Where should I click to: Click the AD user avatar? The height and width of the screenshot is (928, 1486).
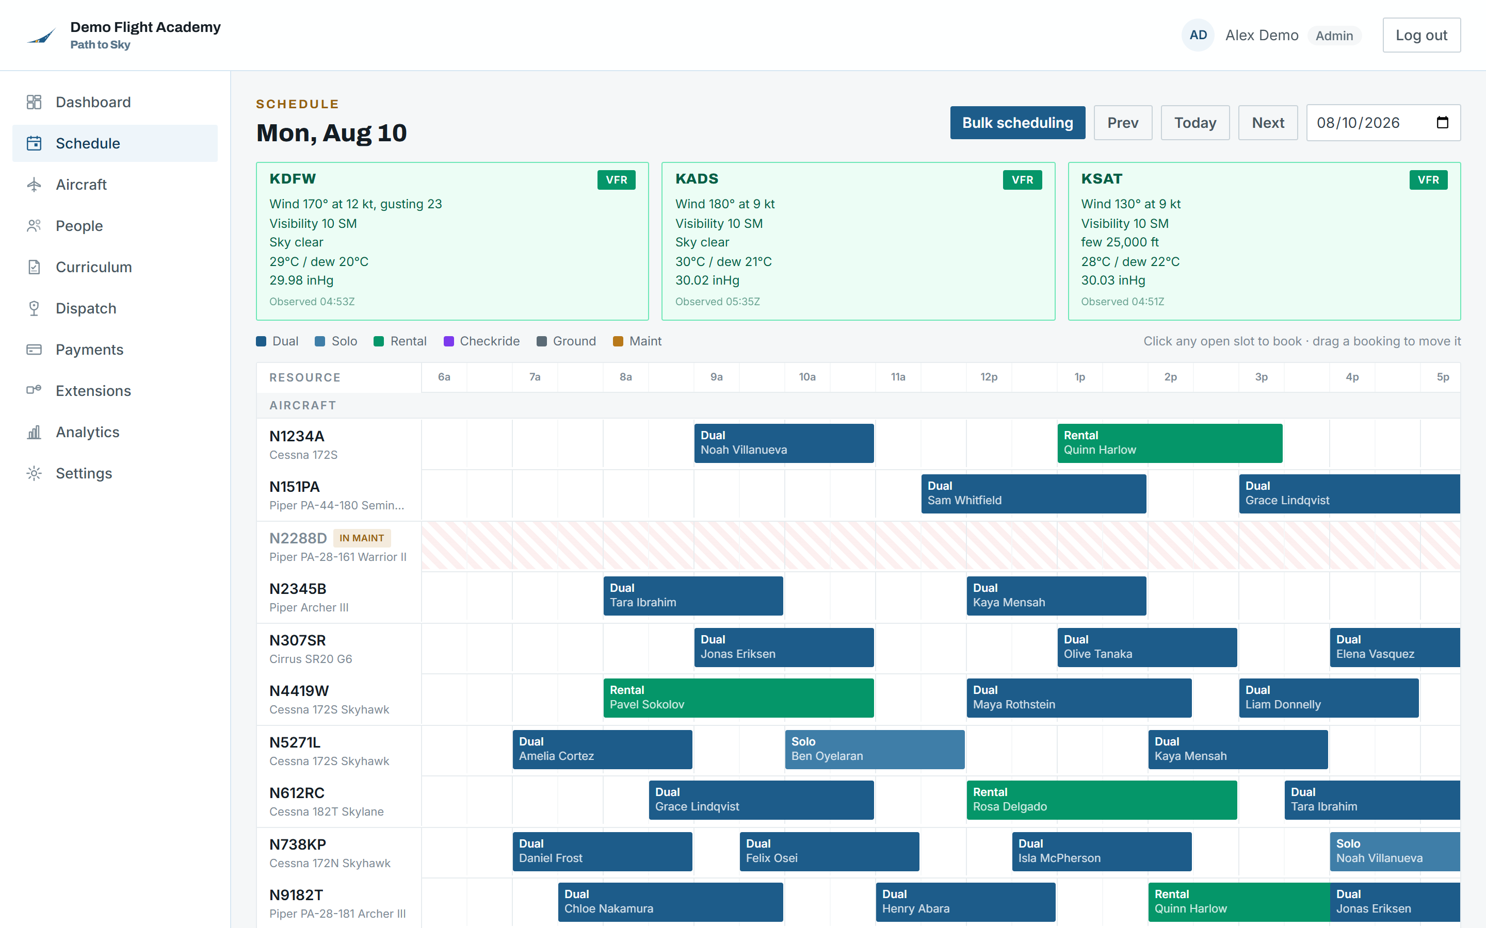point(1198,35)
